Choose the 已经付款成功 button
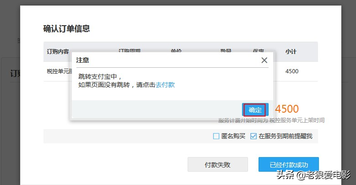The width and height of the screenshot is (356, 185). pyautogui.click(x=289, y=164)
